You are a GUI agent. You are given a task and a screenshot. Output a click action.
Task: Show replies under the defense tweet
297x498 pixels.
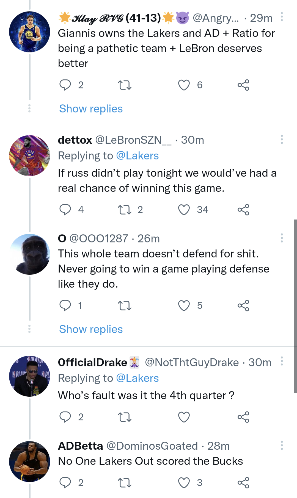pyautogui.click(x=91, y=329)
